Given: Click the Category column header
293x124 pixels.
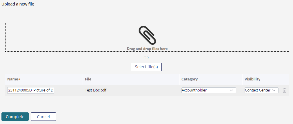Looking at the screenshot, I should point(190,79).
